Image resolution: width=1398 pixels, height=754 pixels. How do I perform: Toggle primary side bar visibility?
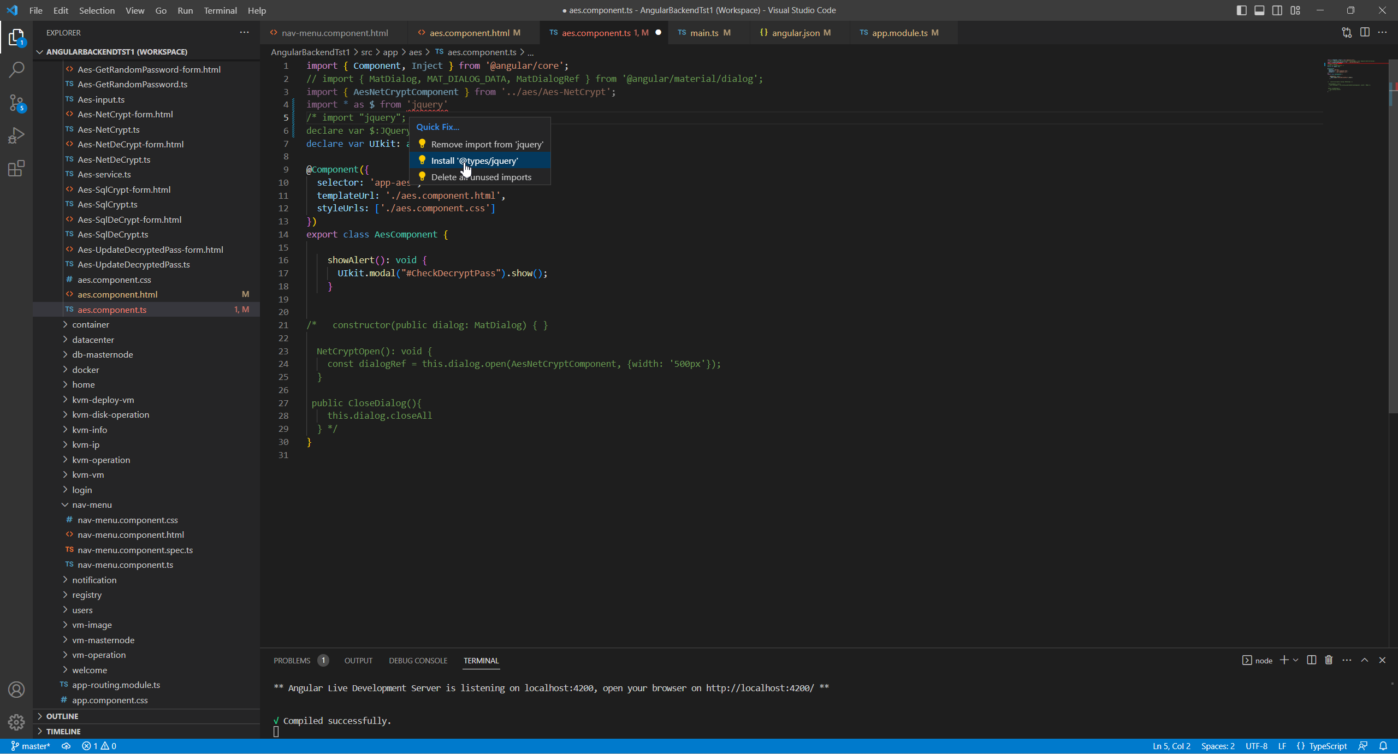[x=1241, y=10]
